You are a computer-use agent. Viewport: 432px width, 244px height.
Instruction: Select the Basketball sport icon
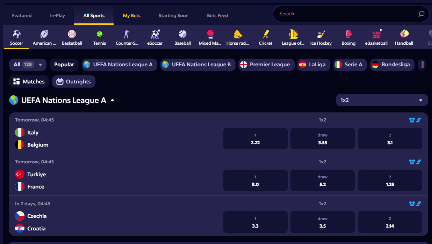click(x=72, y=34)
